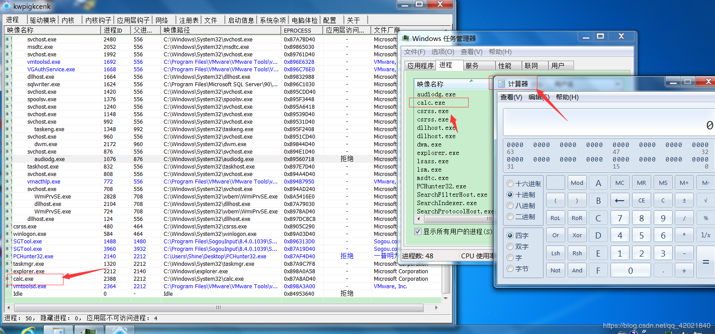Click the equals button in Calculator
The height and width of the screenshot is (334, 715).
click(706, 262)
